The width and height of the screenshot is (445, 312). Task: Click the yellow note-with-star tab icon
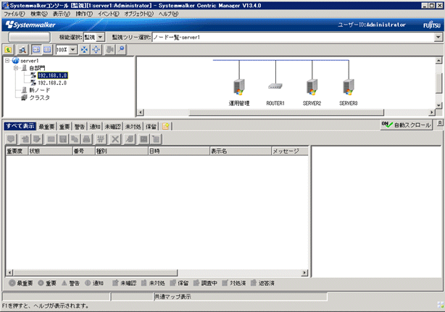(x=165, y=126)
